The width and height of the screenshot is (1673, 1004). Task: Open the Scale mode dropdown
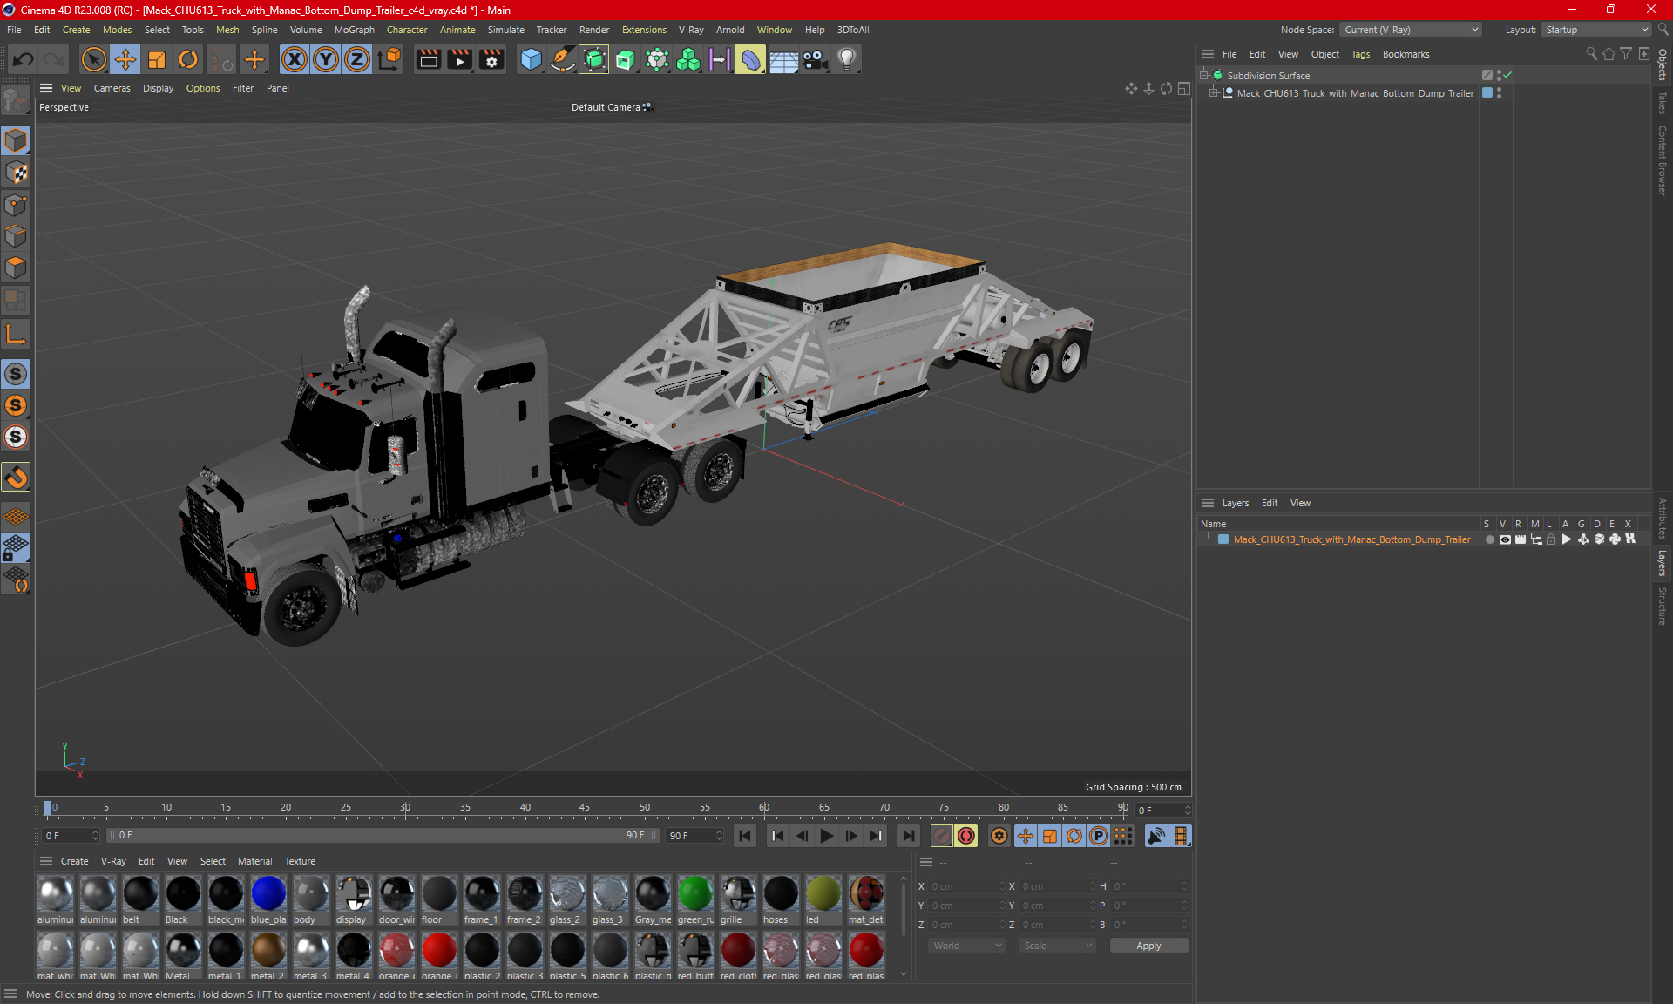[1057, 946]
